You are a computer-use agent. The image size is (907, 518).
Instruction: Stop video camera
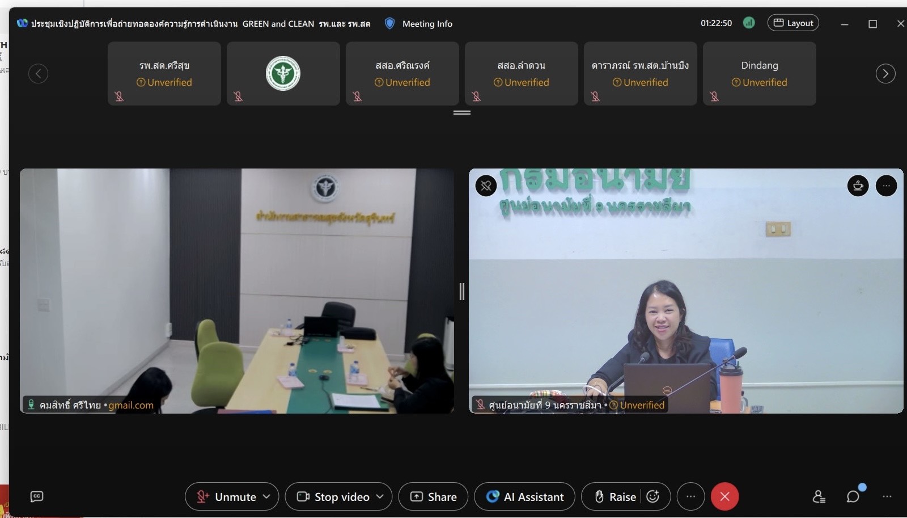pyautogui.click(x=333, y=496)
